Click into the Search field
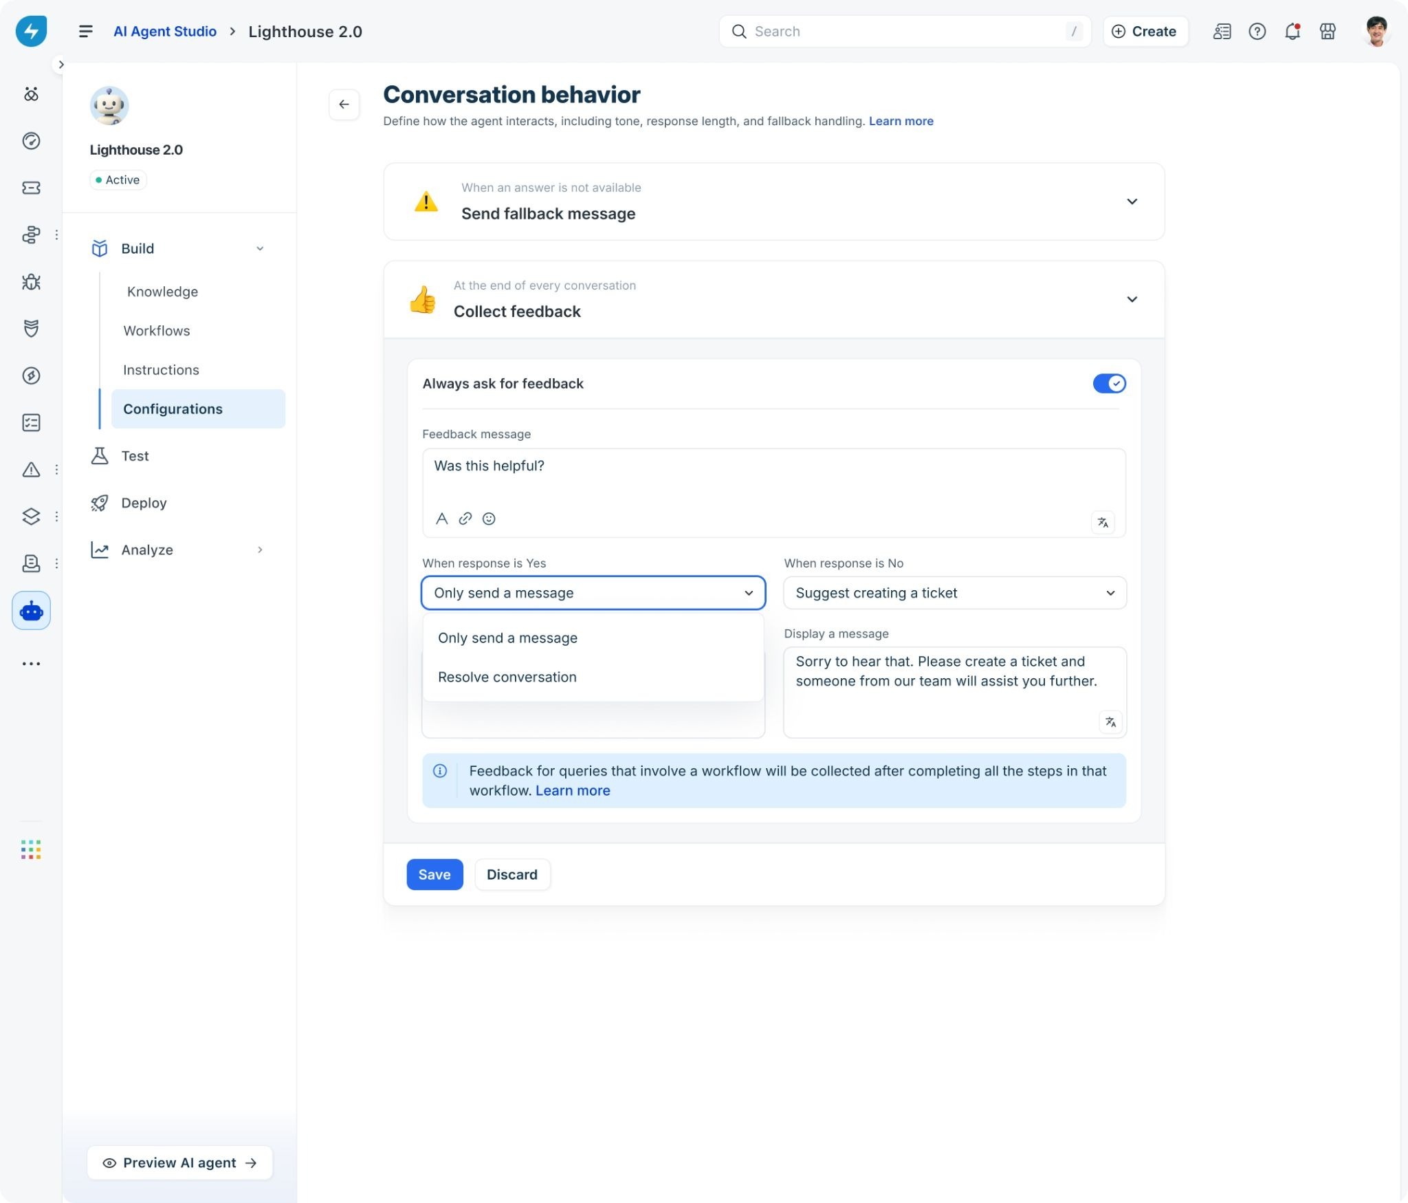 [905, 32]
